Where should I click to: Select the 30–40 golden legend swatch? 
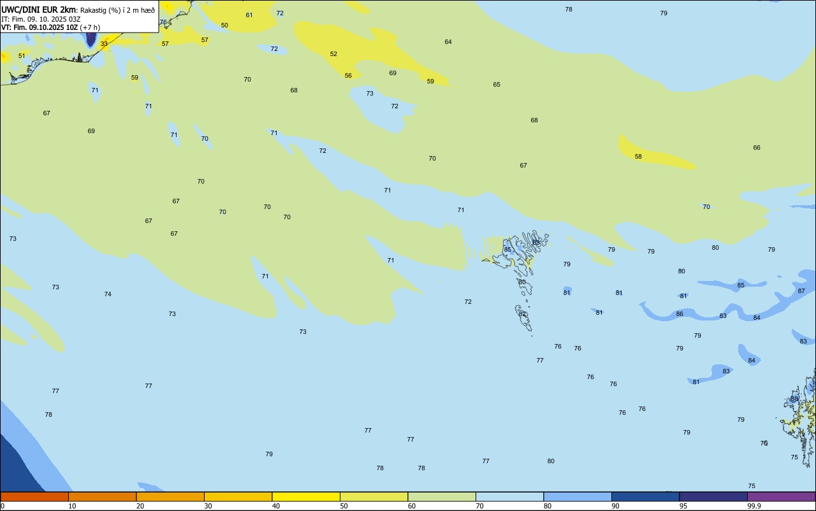click(238, 496)
